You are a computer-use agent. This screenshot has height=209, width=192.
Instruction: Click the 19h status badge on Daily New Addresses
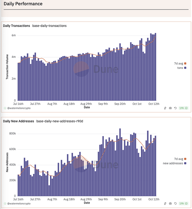coord(183,203)
